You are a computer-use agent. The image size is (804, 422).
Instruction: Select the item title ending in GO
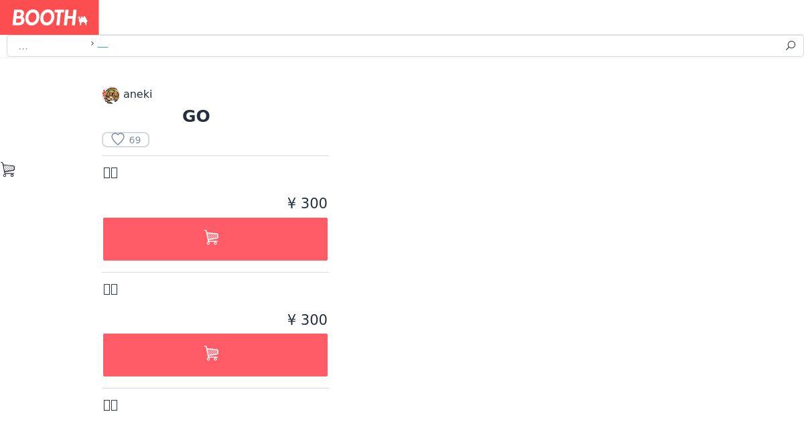[x=196, y=116]
